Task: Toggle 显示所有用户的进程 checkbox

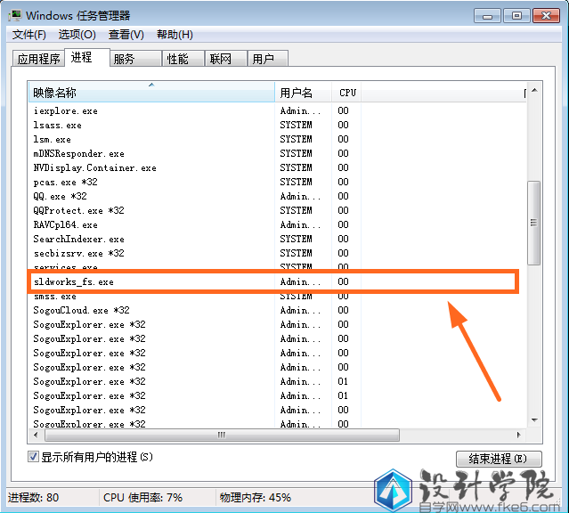Action: pyautogui.click(x=33, y=457)
